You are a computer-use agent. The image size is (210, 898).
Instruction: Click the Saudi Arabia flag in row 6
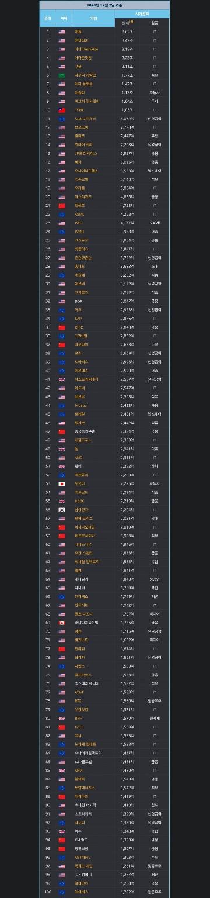point(61,75)
